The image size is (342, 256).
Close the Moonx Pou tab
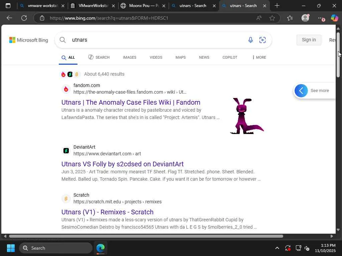click(x=164, y=6)
